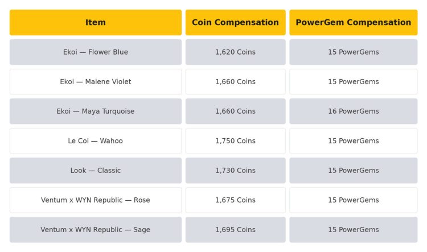Click the Maya Turquoise 1,660 Coins cell
This screenshot has height=252, width=427.
pos(236,111)
